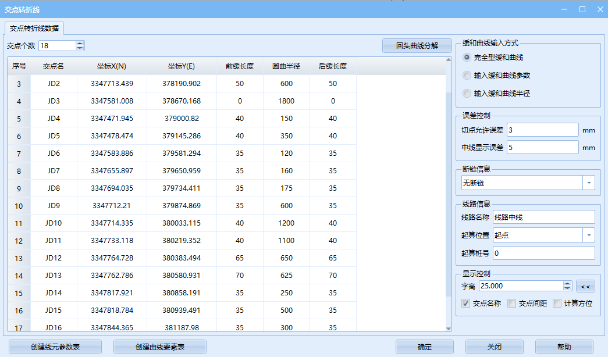Open the 起算位置 dropdown
Viewport: 608px width, 357px height.
[x=589, y=234]
